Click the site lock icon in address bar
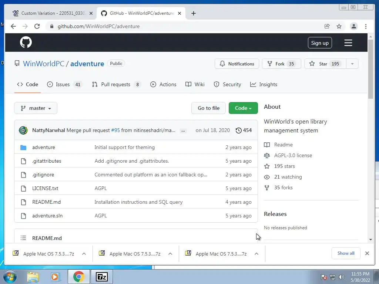Viewport: 379px width, 284px height. [x=51, y=26]
